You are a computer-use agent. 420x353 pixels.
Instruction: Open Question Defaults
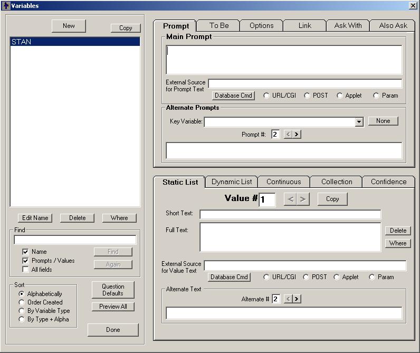click(x=113, y=290)
